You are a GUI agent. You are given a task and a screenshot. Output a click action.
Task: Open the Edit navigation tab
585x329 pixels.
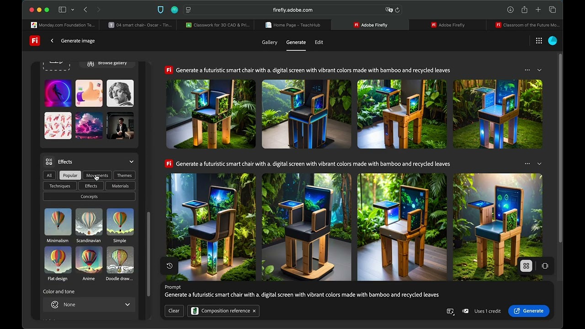coord(319,42)
